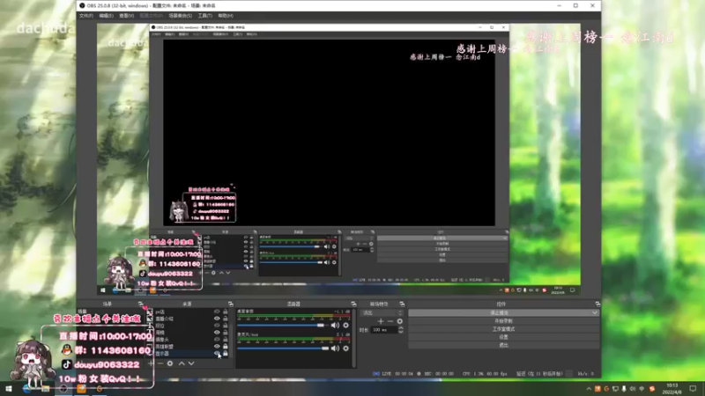The image size is (705, 396).
Task: Open the 文件(F) menu
Action: pos(85,16)
